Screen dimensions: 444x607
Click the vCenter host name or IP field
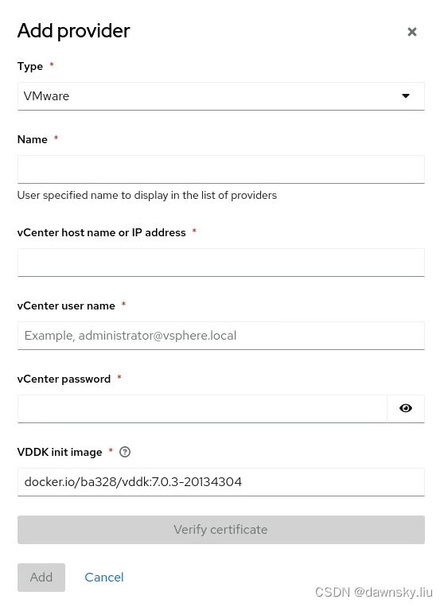[221, 263]
